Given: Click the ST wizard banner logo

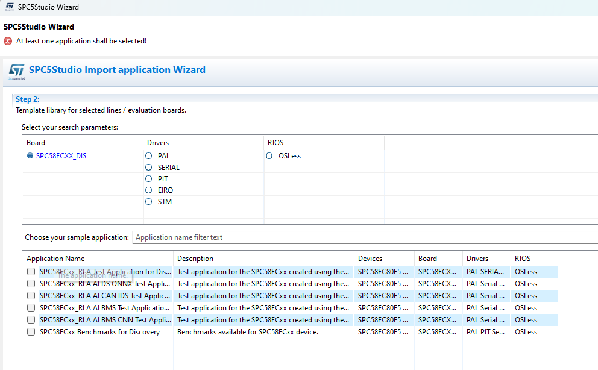Looking at the screenshot, I should [x=16, y=72].
